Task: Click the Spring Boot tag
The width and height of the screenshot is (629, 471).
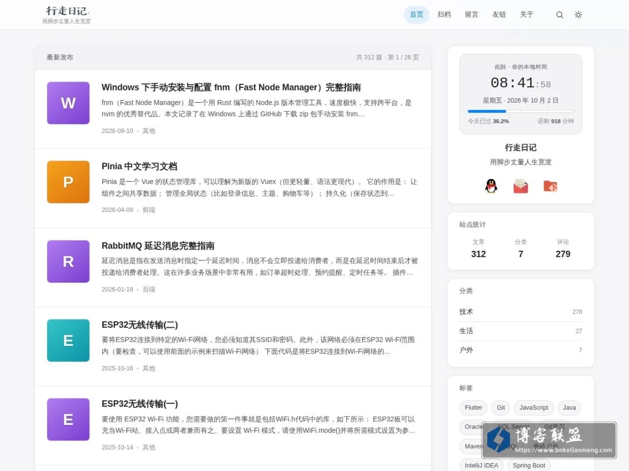Action: click(x=529, y=465)
